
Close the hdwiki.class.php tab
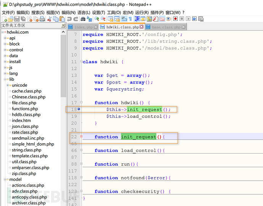coord(141,27)
